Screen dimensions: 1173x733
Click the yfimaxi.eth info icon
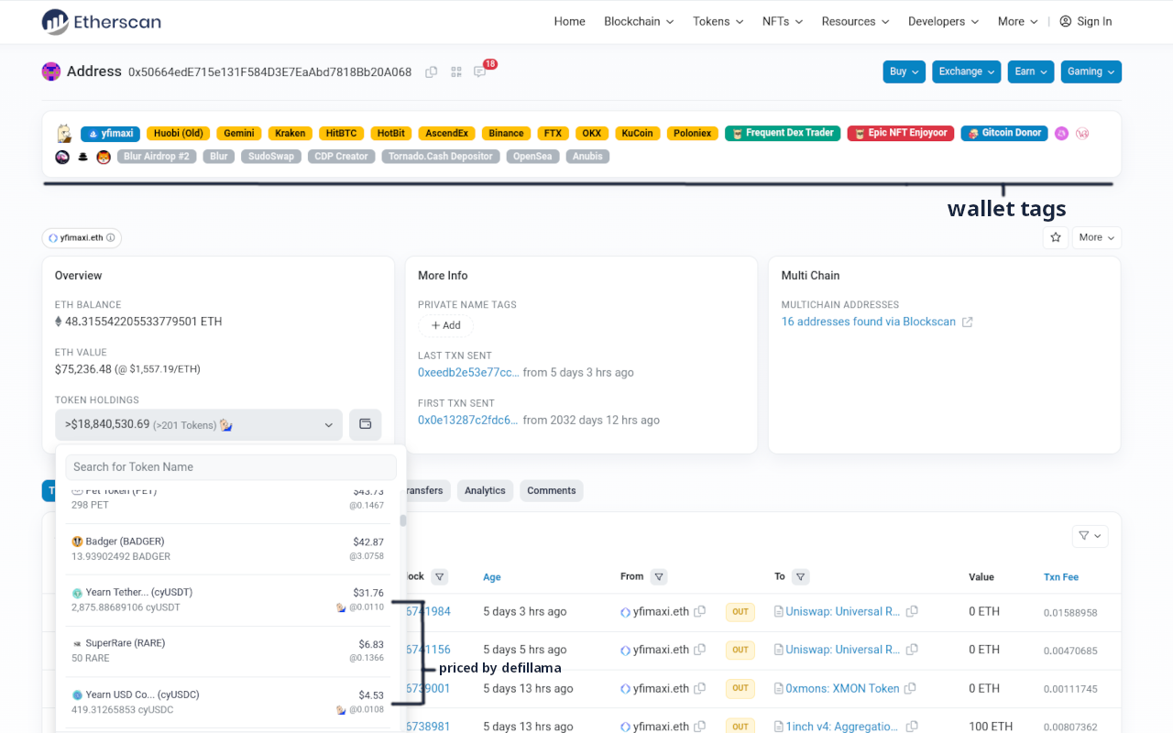pyautogui.click(x=111, y=238)
